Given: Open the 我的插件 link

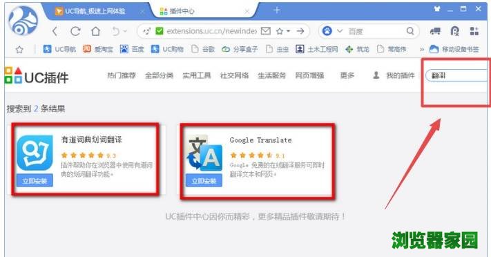Looking at the screenshot, I should pos(401,75).
